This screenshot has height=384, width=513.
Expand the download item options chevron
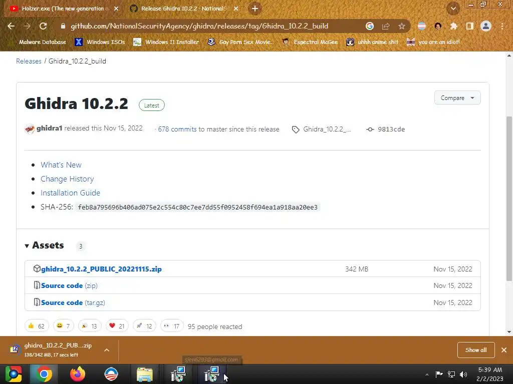107,350
